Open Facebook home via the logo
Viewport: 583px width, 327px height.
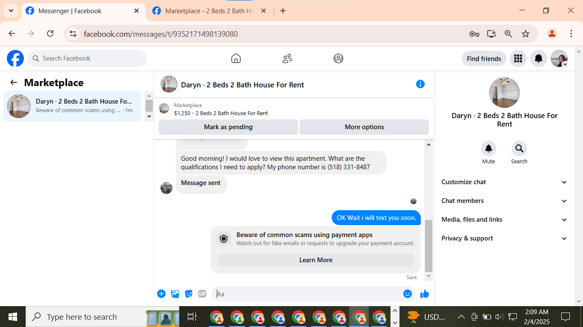point(15,58)
